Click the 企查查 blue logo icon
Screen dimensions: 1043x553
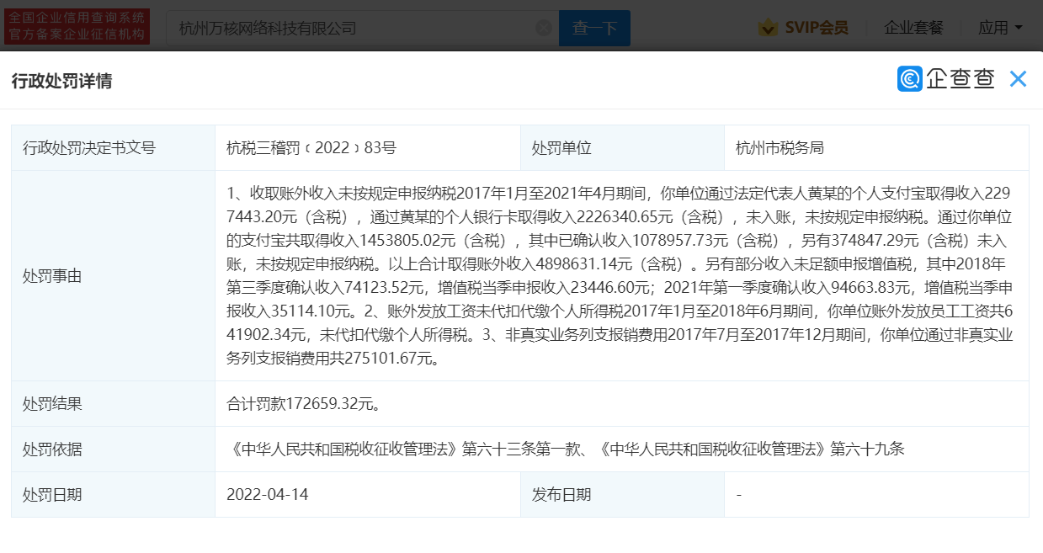(x=910, y=79)
